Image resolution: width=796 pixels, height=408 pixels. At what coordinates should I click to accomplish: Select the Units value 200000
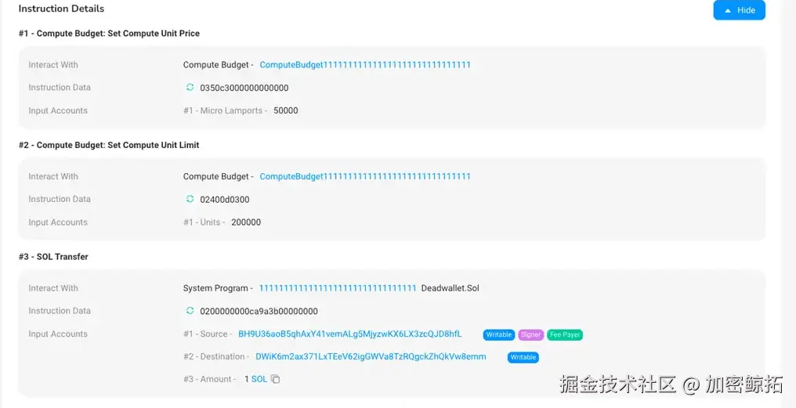(x=246, y=222)
